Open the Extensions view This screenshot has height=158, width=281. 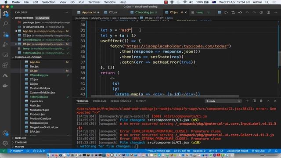click(5, 65)
